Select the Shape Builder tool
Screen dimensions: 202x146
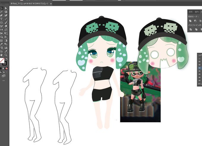point(1,37)
